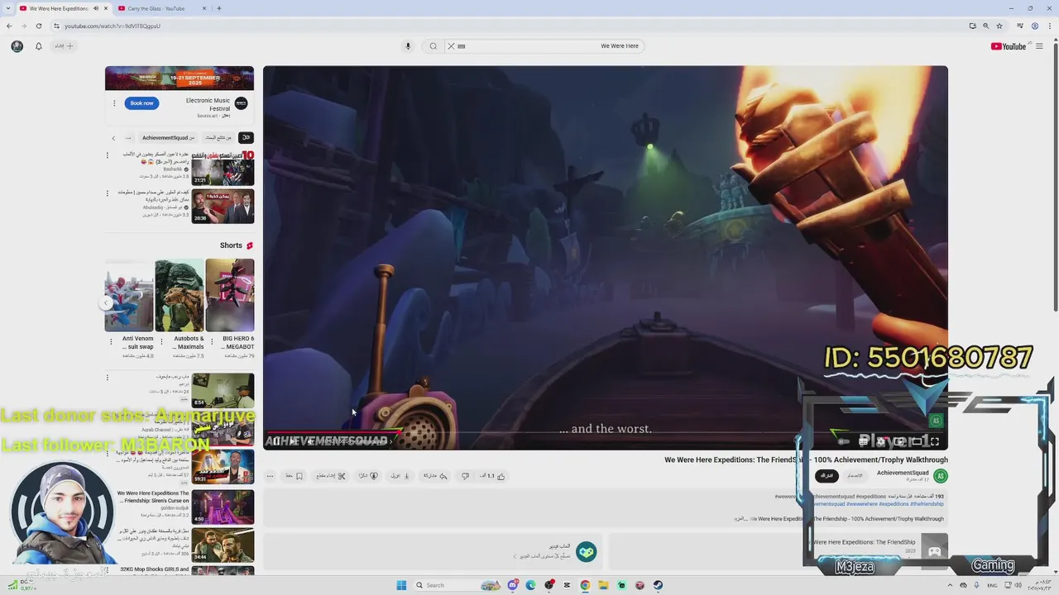Open the Anti Venom suit swap short

tap(129, 295)
